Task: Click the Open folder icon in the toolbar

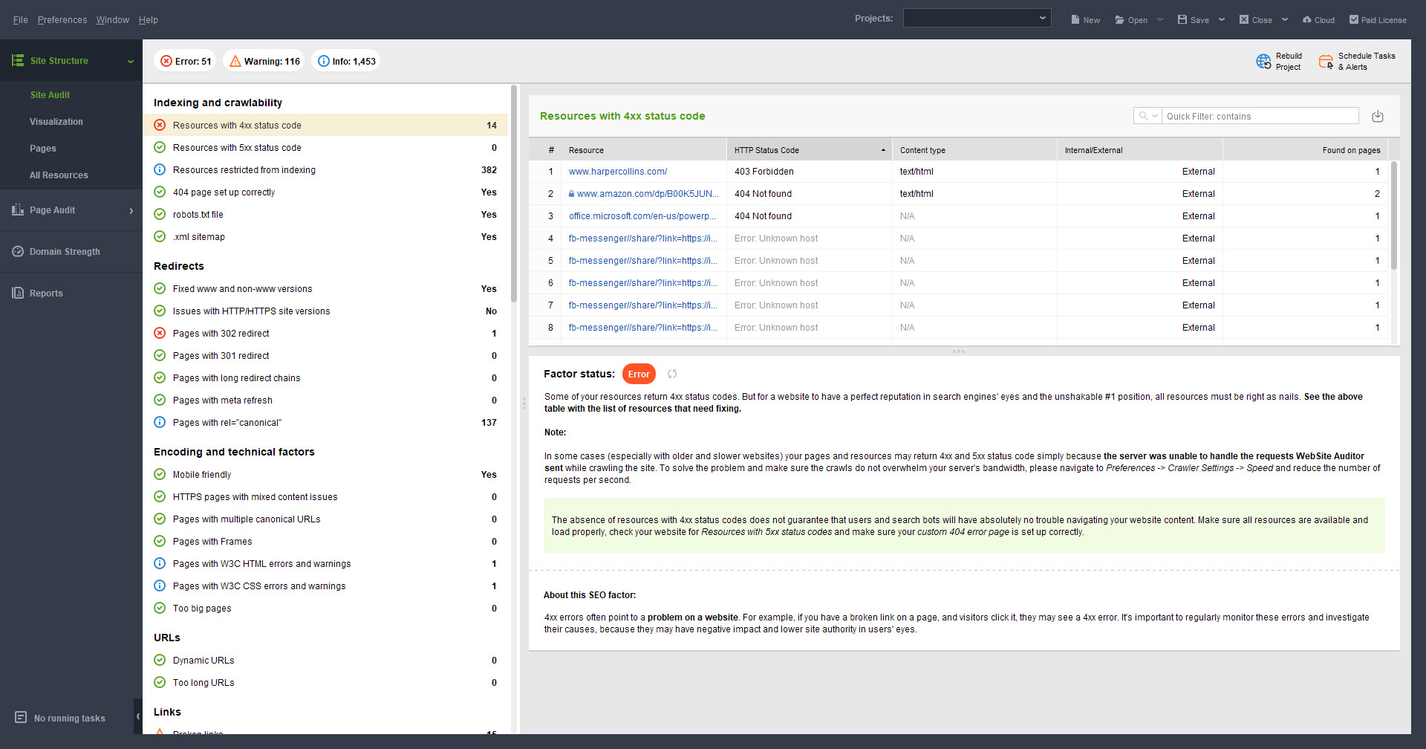Action: (1120, 20)
